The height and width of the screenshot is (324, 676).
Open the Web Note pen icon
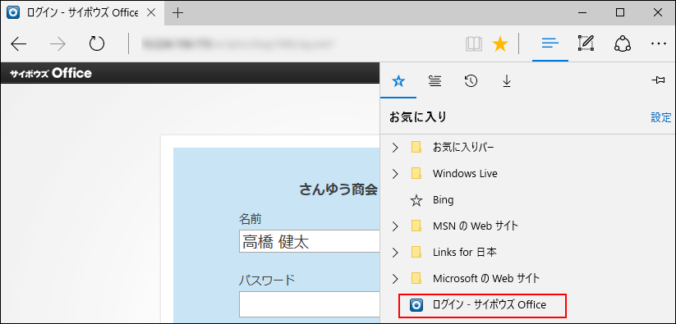click(x=586, y=43)
